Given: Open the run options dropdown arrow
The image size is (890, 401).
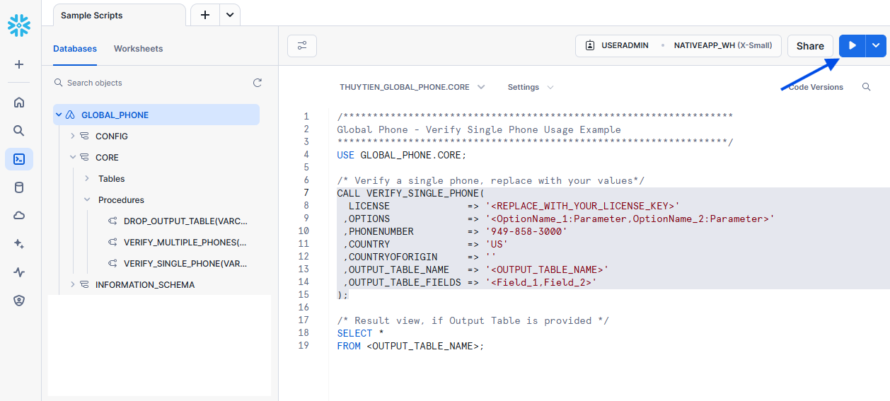Looking at the screenshot, I should [x=877, y=46].
